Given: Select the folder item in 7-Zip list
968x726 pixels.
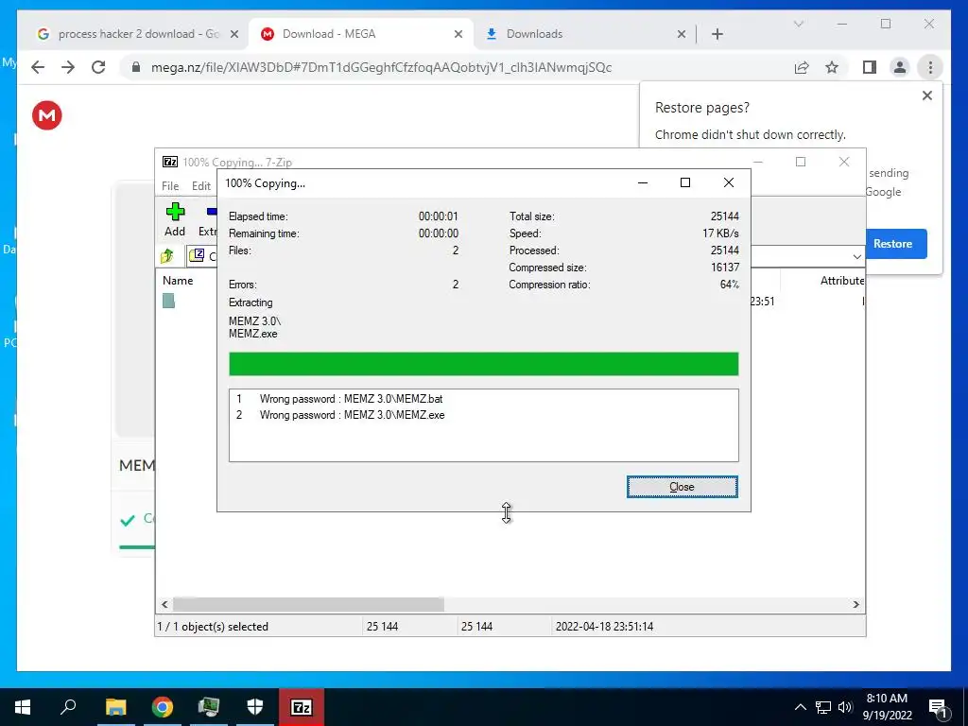Looking at the screenshot, I should (x=168, y=301).
